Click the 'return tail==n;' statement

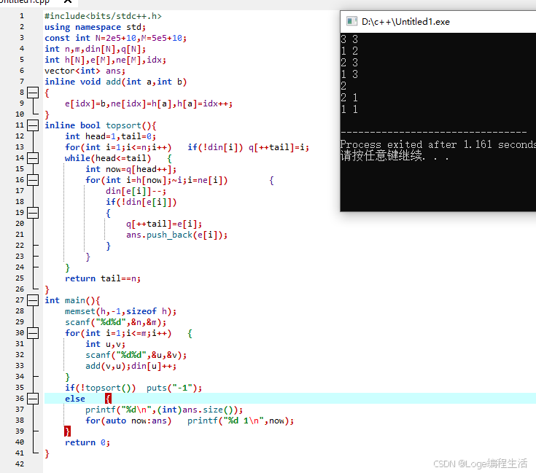point(103,278)
